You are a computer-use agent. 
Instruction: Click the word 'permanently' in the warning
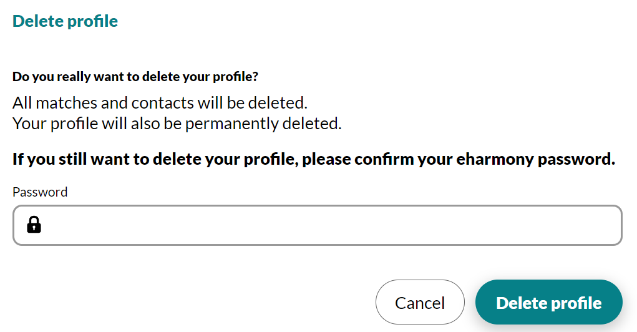231,124
